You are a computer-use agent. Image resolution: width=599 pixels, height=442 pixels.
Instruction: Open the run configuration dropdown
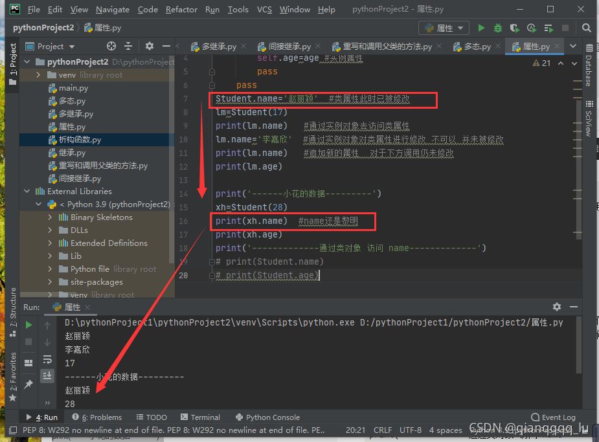click(444, 28)
